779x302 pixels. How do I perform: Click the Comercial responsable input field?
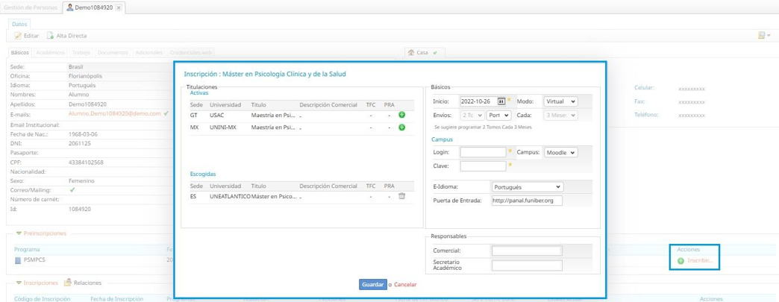pos(525,251)
